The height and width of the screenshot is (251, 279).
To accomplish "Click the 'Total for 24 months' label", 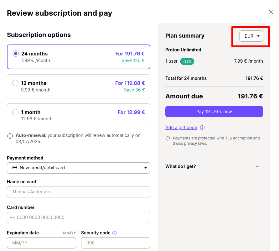I will 186,78.
